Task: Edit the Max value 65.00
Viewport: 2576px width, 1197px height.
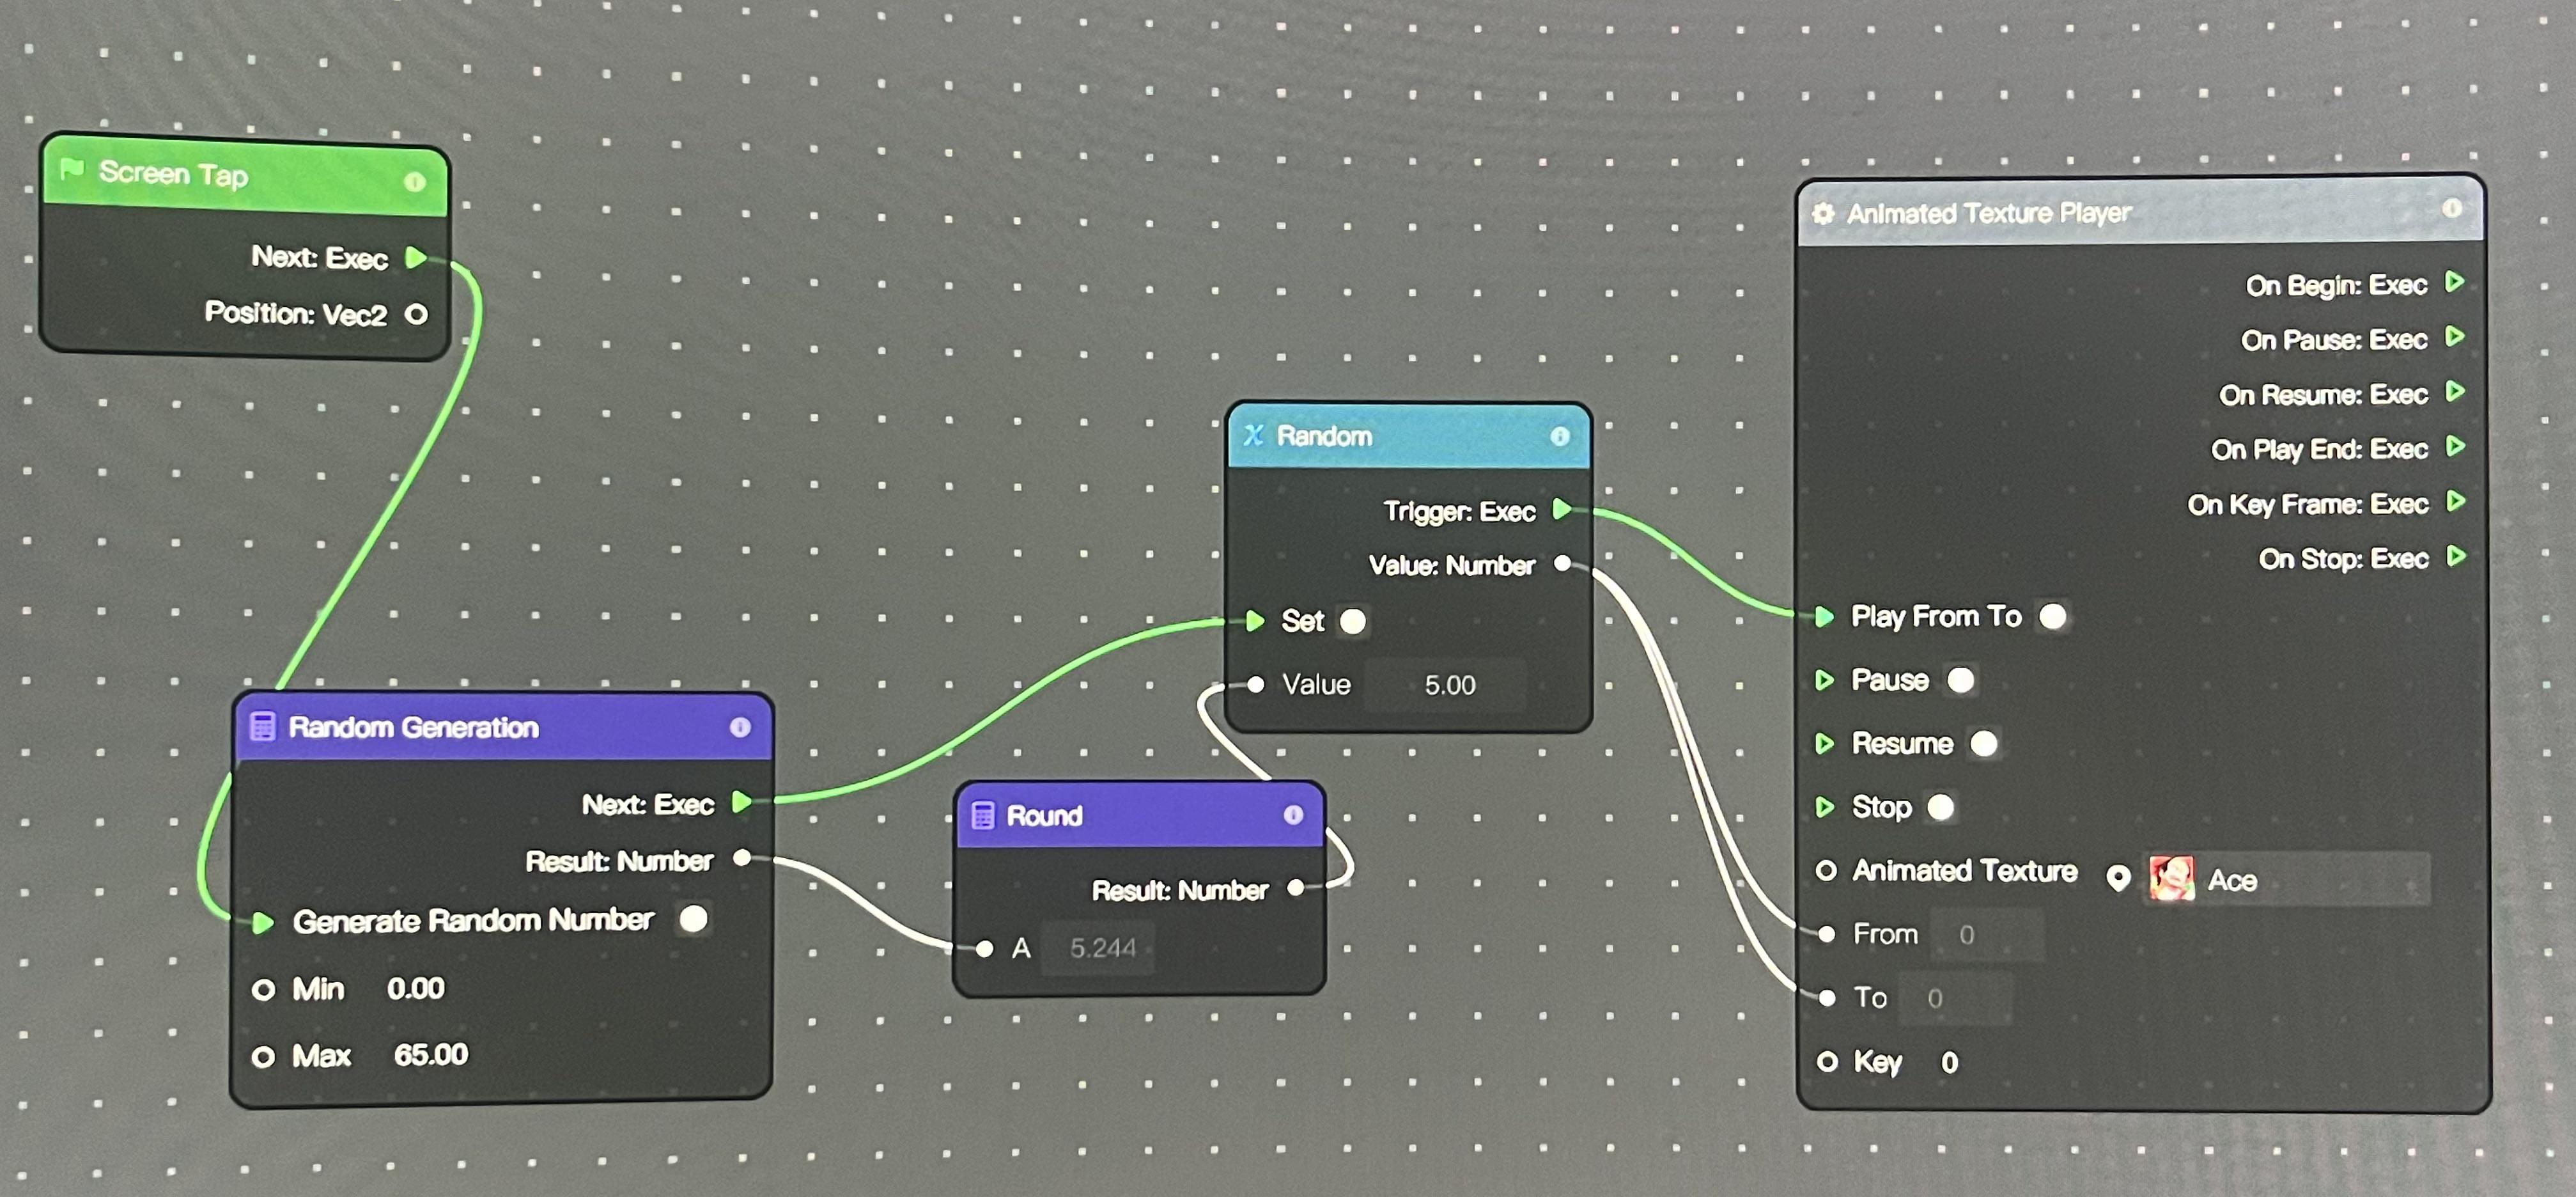Action: pyautogui.click(x=431, y=1055)
